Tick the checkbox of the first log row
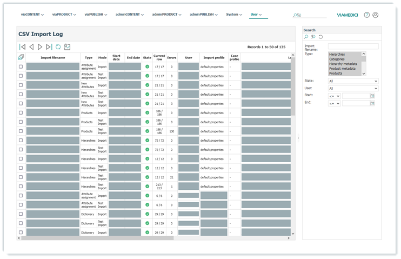 point(21,67)
